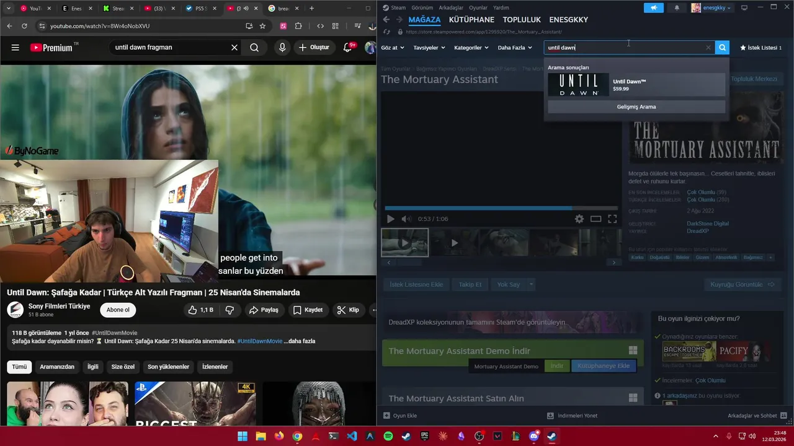Subscribe with the Abone ol button
The image size is (794, 446).
click(118, 310)
